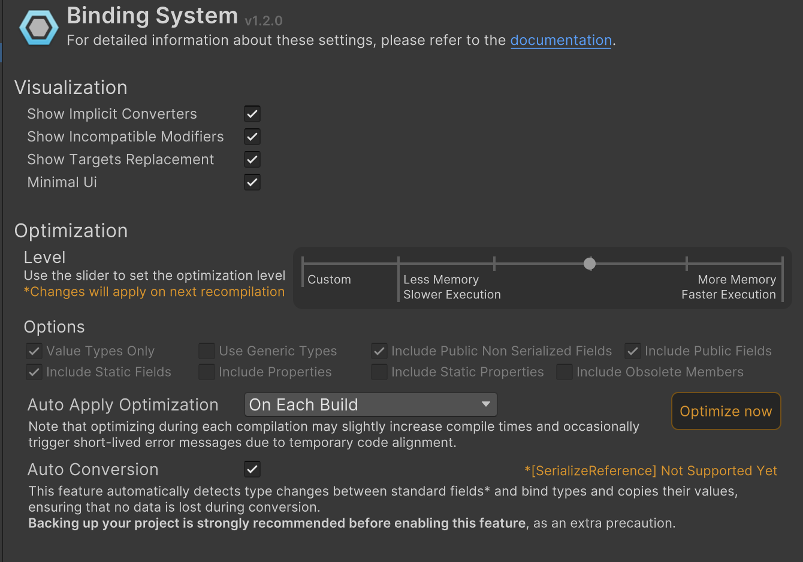The image size is (803, 562).
Task: Toggle the Minimal Ui checkbox
Action: 252,182
